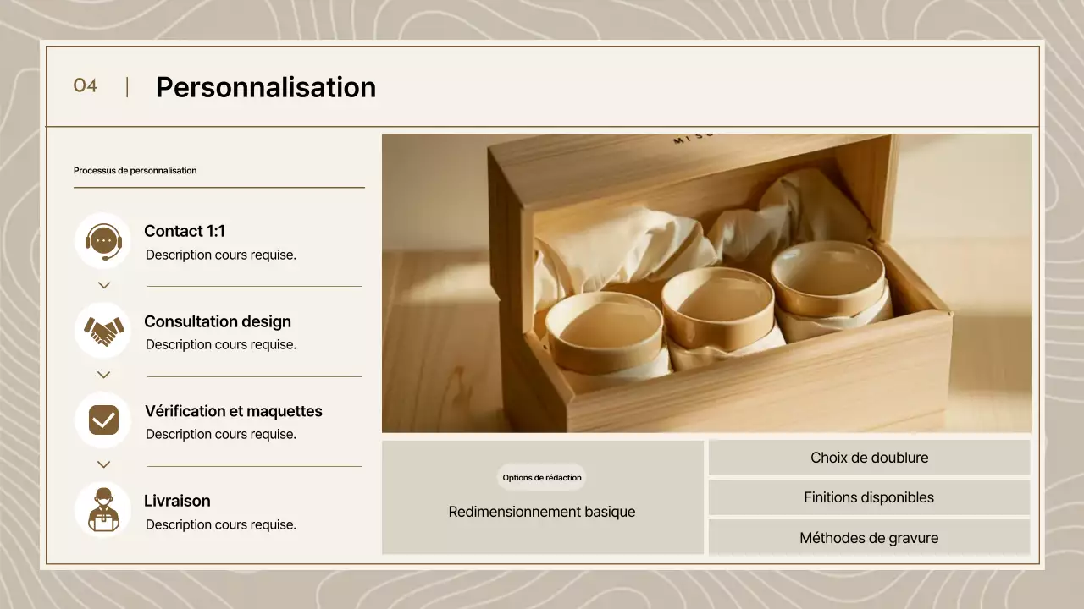Viewport: 1084px width, 609px height.
Task: Click the handshake icon for Consultation design
Action: pos(102,330)
